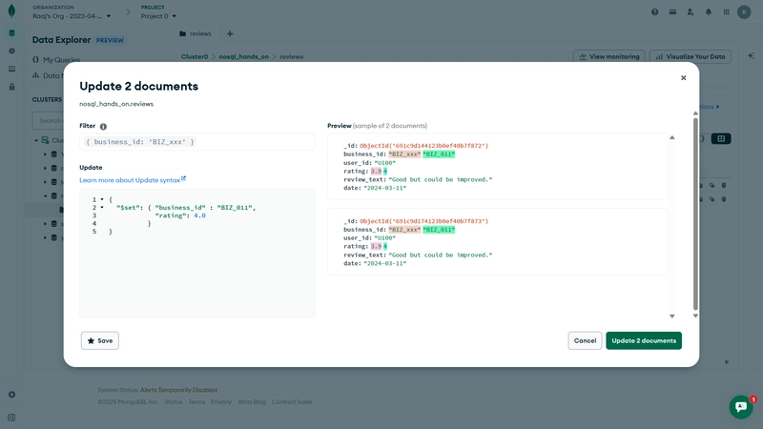The image size is (763, 429).
Task: Open the Terms footer link
Action: [x=196, y=401]
